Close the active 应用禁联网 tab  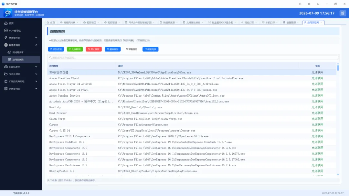(321, 23)
